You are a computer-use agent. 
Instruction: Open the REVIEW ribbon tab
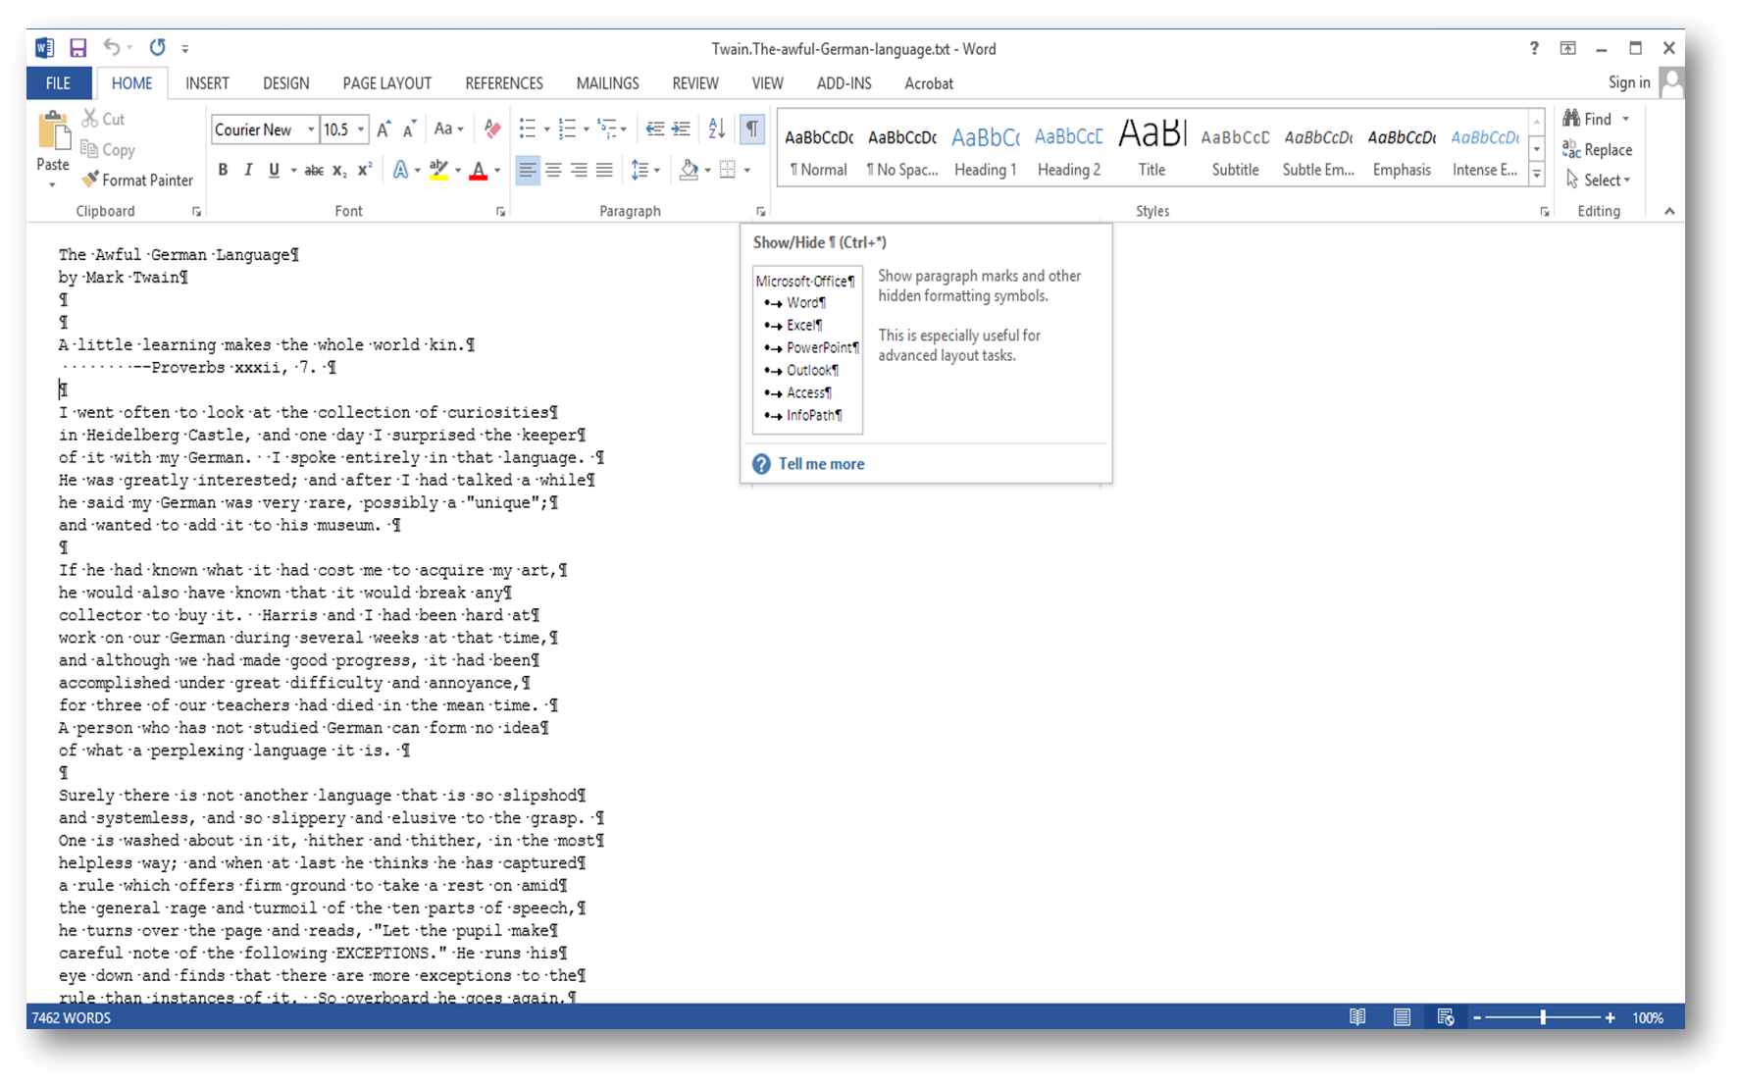coord(694,83)
